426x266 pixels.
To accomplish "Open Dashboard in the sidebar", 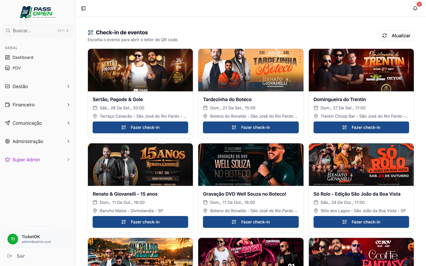I will [x=38, y=57].
